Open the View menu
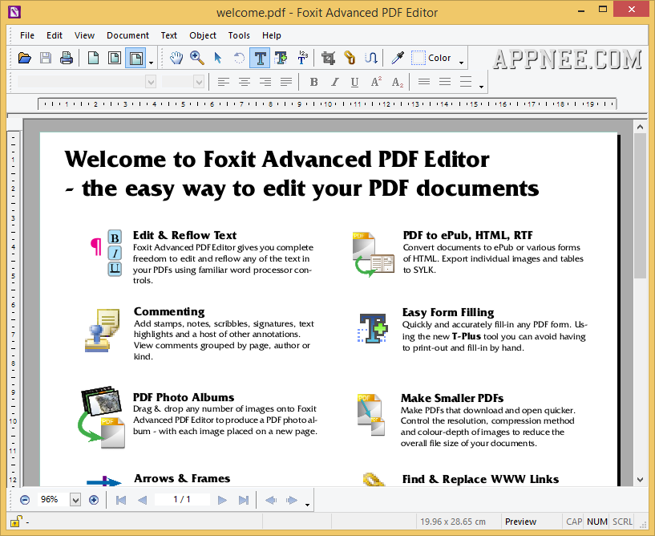Image resolution: width=655 pixels, height=536 pixels. (x=84, y=35)
